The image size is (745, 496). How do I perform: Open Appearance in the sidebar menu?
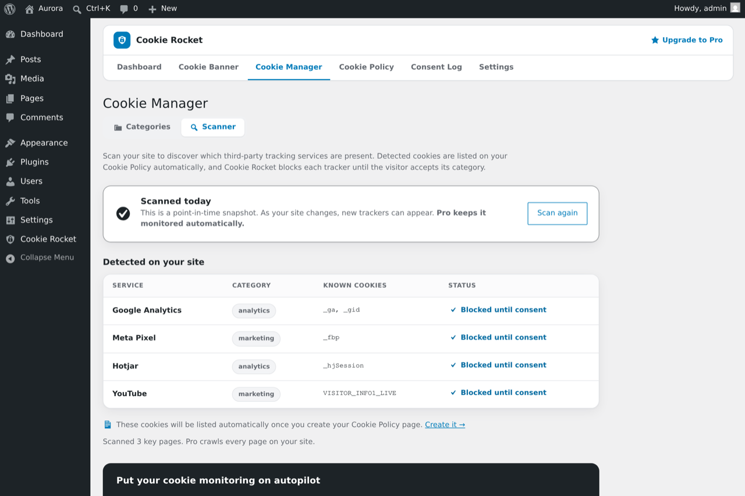coord(45,143)
